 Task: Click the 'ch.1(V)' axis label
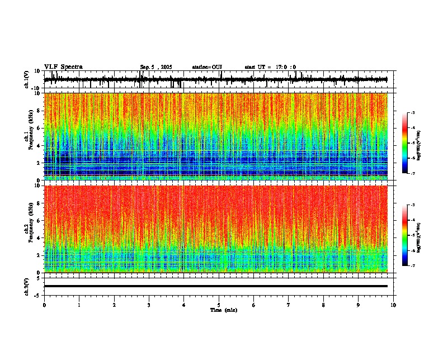pos(27,79)
